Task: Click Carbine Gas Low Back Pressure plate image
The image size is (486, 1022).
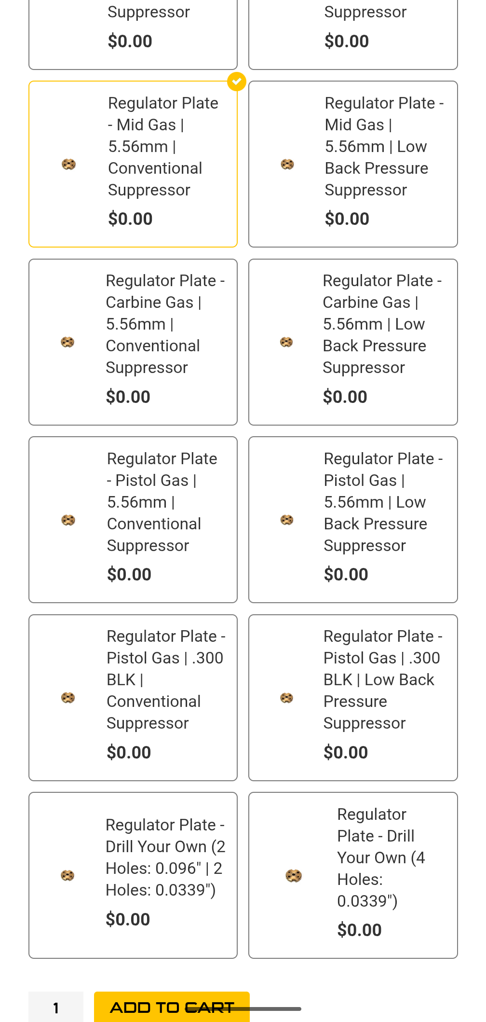Action: [x=286, y=342]
